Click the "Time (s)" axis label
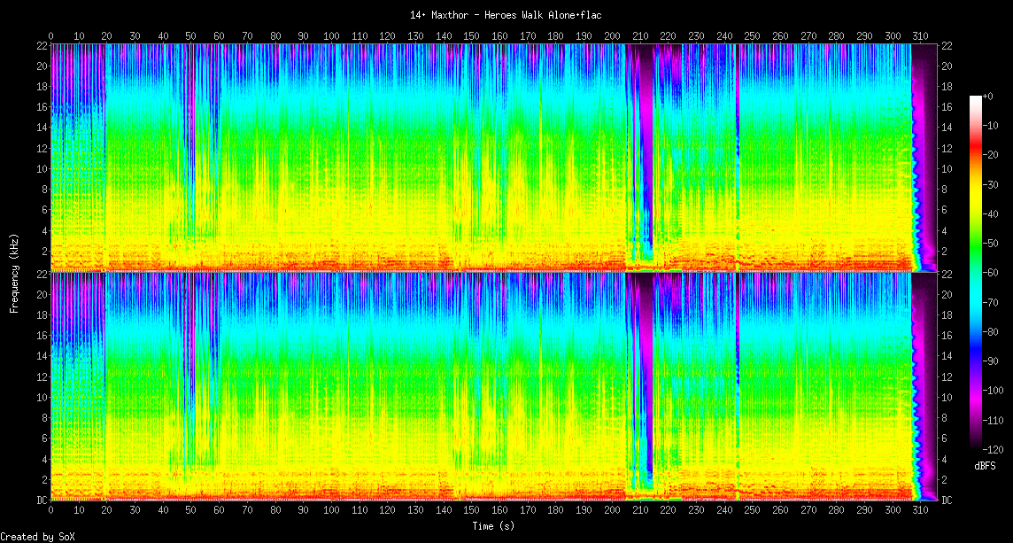 point(493,526)
